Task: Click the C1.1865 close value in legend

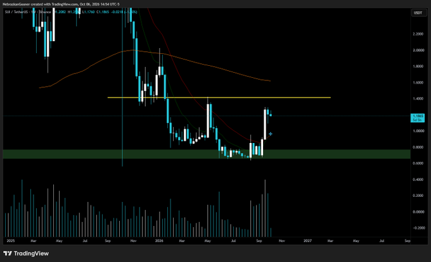Action: point(103,12)
